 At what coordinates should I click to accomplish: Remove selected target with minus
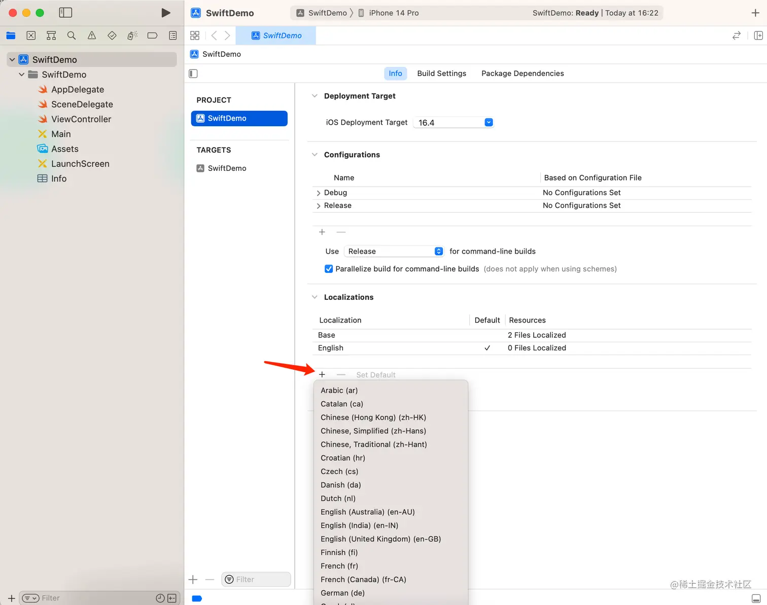pos(210,579)
